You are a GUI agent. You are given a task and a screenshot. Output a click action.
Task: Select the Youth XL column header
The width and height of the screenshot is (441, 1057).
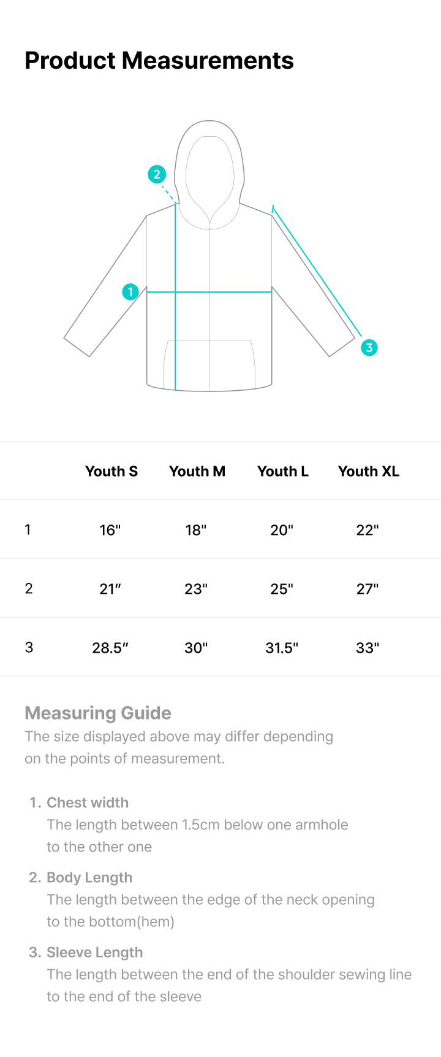[369, 471]
